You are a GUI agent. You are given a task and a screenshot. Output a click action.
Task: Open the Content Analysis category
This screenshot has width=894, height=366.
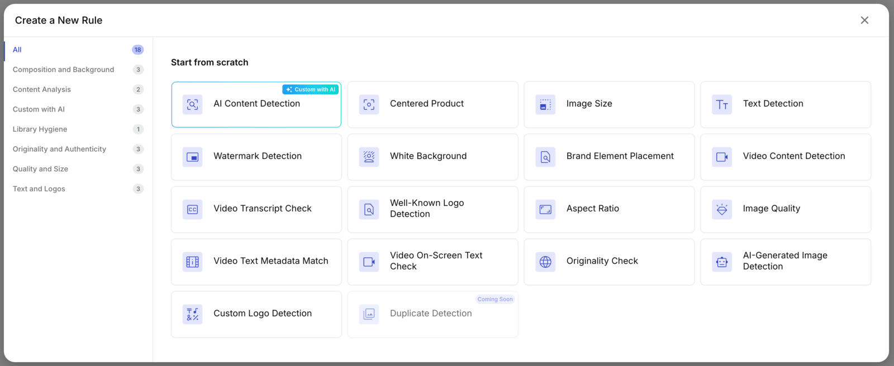pyautogui.click(x=78, y=89)
